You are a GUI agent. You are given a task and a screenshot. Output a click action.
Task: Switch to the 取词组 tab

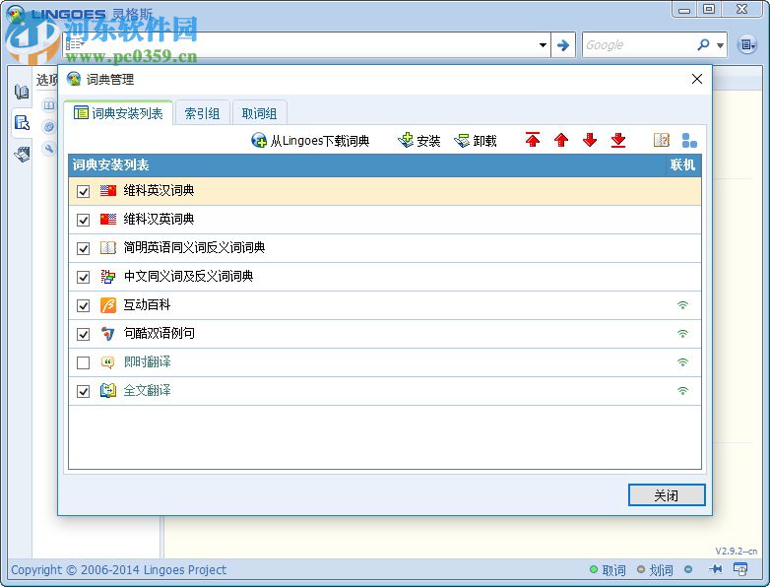tap(259, 113)
